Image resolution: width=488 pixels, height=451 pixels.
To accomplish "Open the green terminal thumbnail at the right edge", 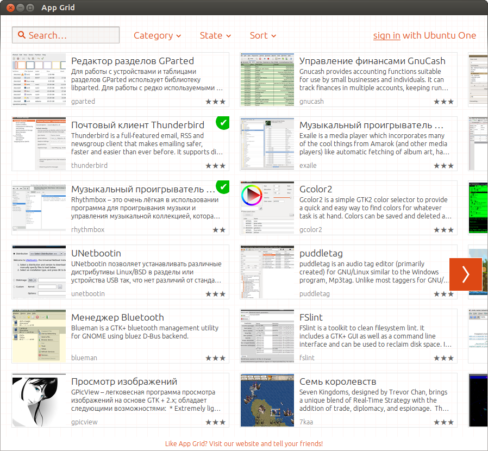I will tap(478, 208).
